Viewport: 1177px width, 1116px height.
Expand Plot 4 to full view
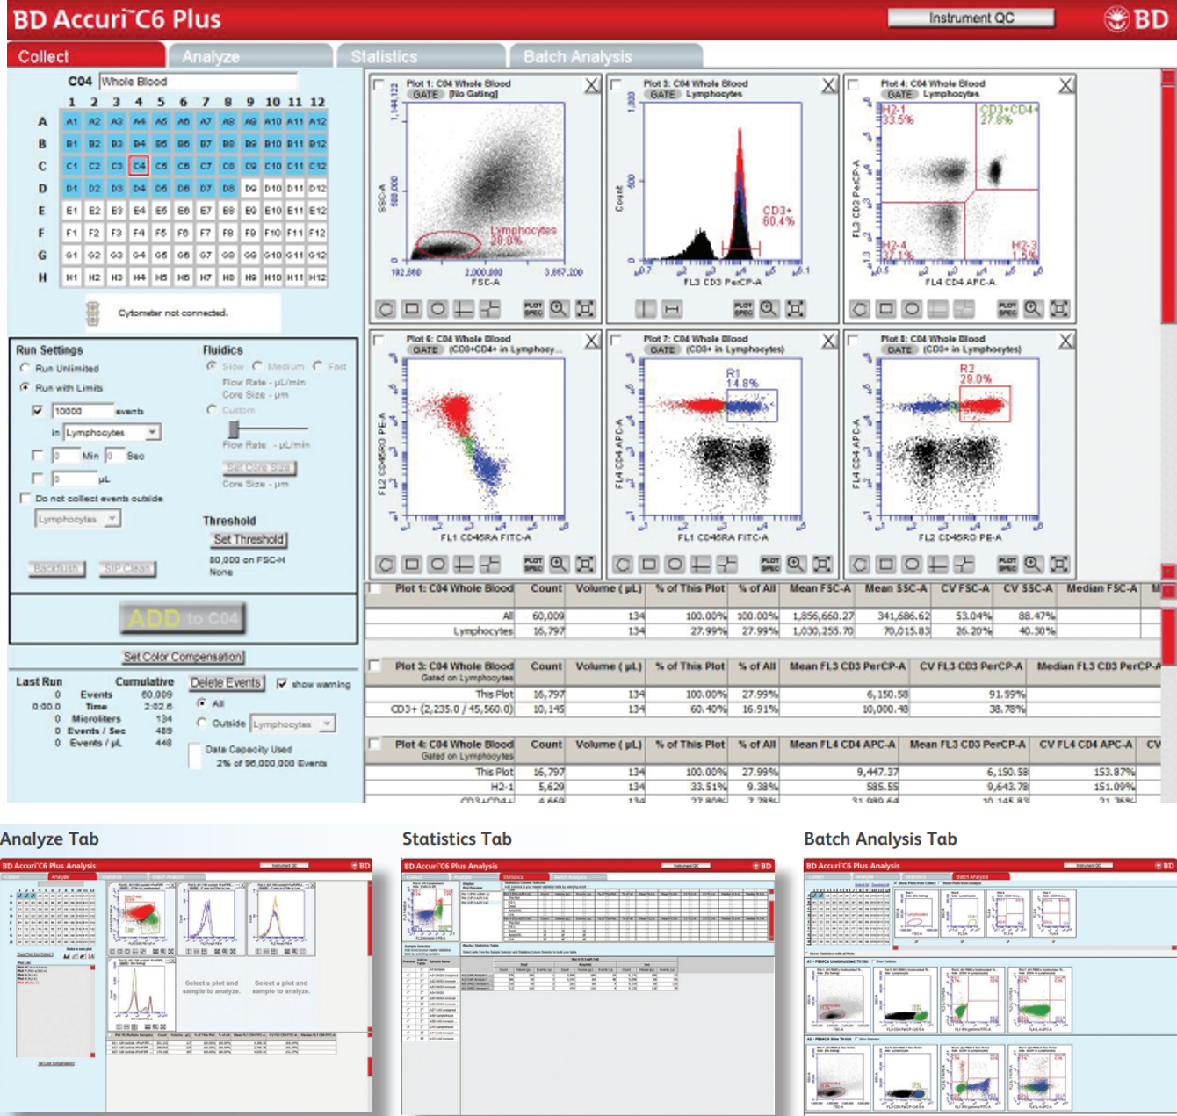(x=1059, y=308)
